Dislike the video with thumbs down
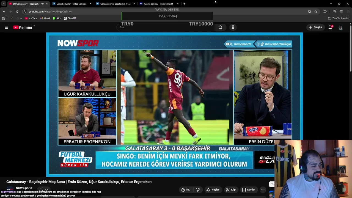This screenshot has height=198, width=352. [198, 189]
